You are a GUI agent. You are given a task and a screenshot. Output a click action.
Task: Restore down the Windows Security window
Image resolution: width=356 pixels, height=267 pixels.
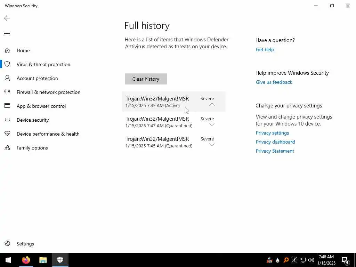coord(332,6)
